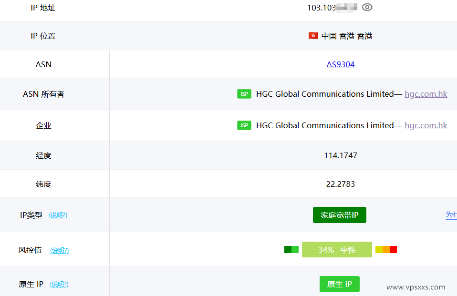Click the Hong Kong flag icon
457x296 pixels.
(313, 35)
